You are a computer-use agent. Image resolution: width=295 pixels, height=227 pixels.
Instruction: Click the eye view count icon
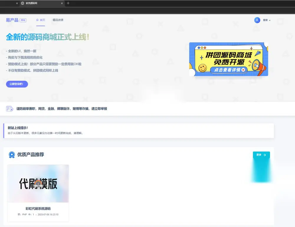tap(29, 215)
